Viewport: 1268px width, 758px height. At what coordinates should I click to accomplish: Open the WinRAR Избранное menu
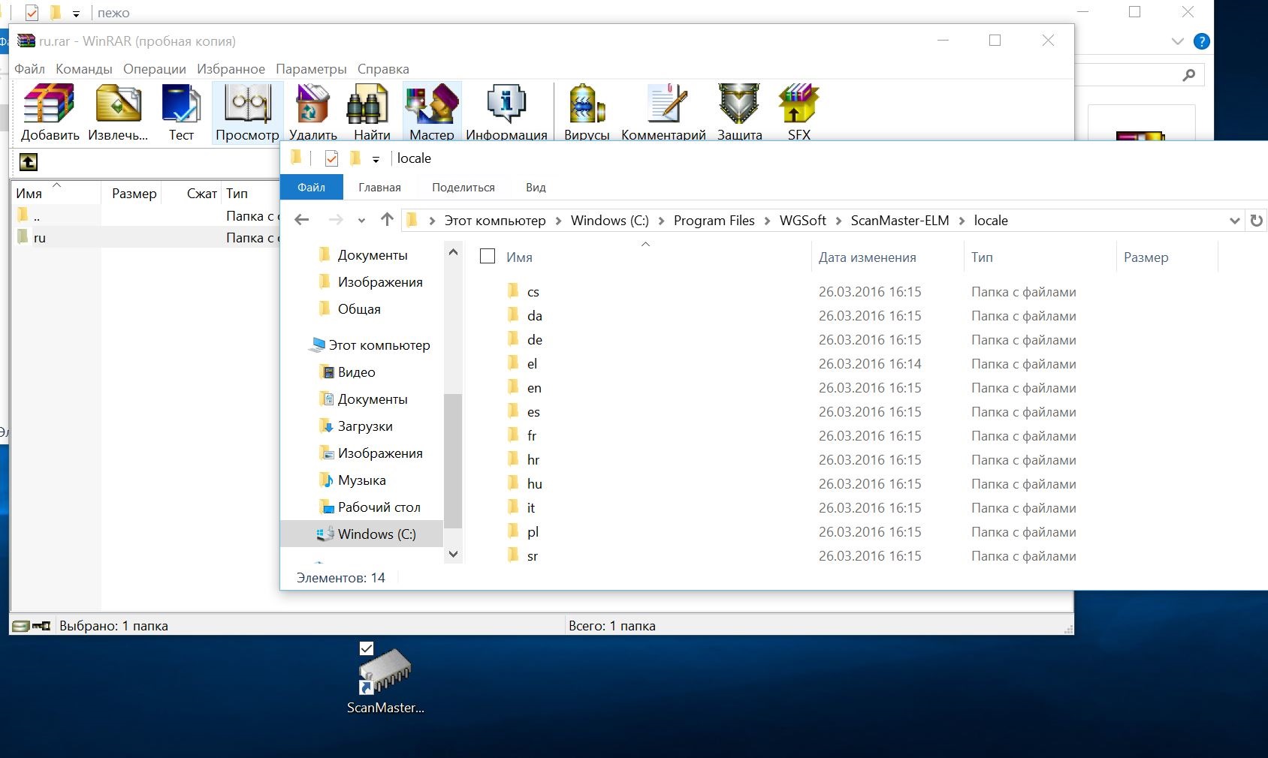click(x=231, y=69)
